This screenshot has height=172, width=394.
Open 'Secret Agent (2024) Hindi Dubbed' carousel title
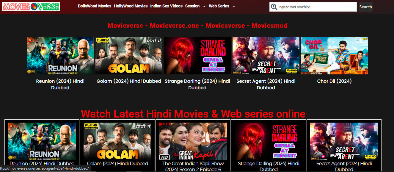click(x=266, y=84)
